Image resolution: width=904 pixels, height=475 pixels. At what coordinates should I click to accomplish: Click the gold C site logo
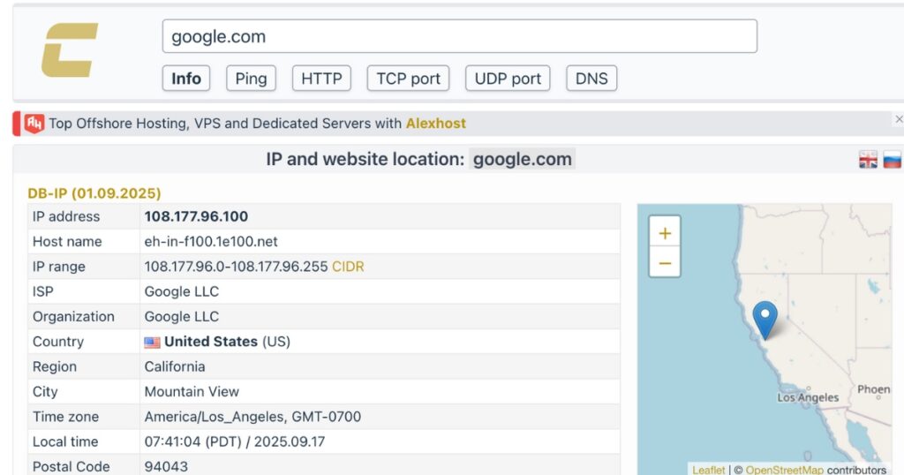tap(69, 50)
